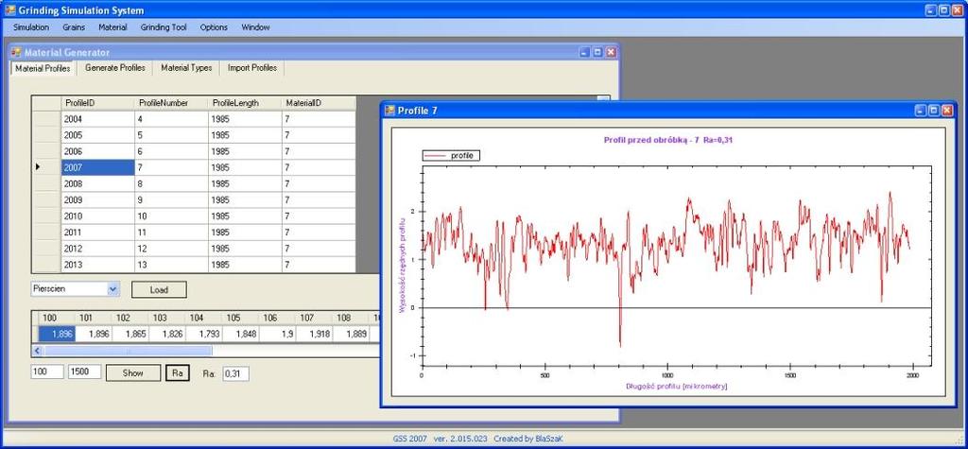Click the Ra button
The image size is (968, 449).
tap(178, 373)
